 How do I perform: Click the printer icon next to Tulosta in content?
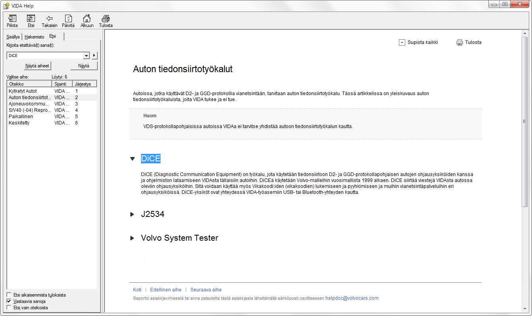pos(460,42)
